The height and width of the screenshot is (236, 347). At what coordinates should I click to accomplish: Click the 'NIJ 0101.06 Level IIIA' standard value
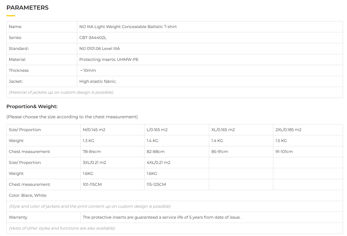pos(99,49)
